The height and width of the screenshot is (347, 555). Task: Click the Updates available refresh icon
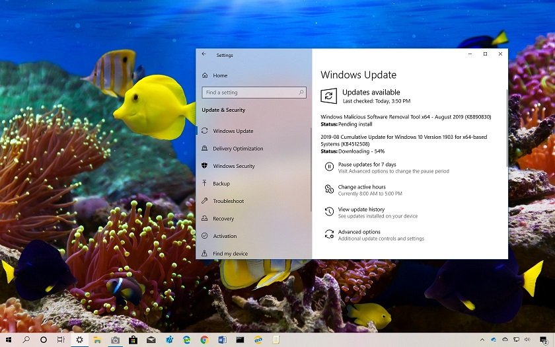[328, 96]
